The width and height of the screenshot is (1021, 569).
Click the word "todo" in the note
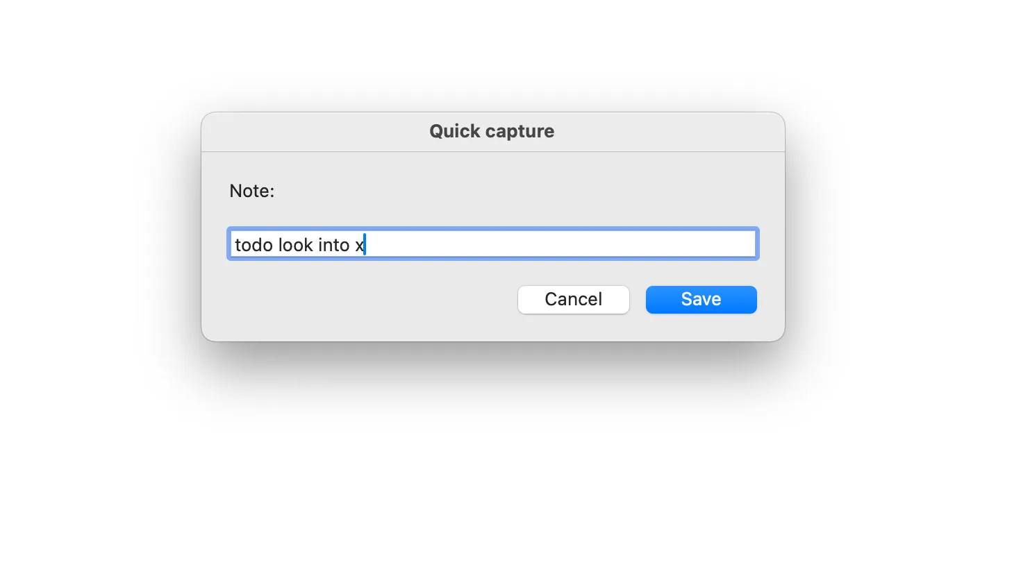254,245
